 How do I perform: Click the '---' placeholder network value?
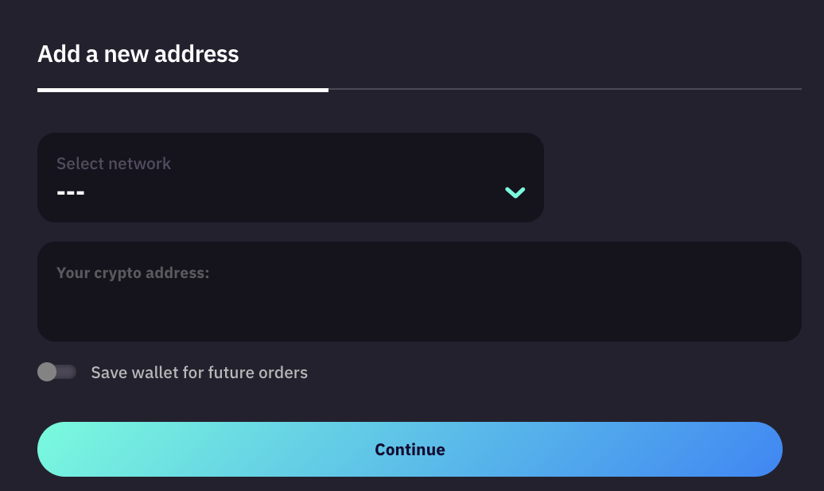click(x=71, y=192)
